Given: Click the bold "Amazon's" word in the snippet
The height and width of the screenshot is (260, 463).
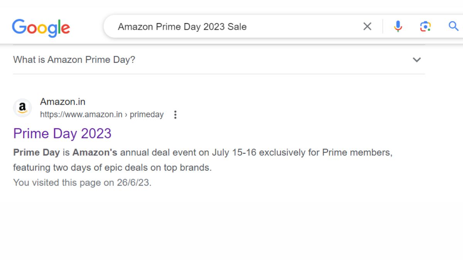Looking at the screenshot, I should (95, 153).
